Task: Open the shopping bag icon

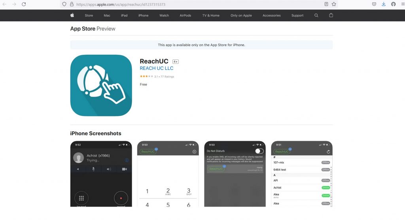Action: click(x=331, y=15)
